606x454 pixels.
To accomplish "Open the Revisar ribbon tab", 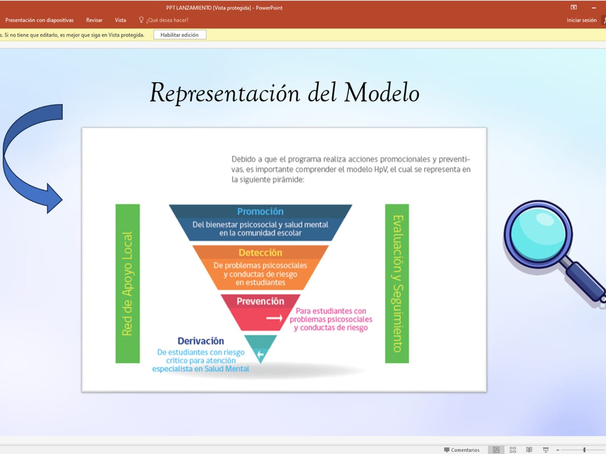I will (94, 20).
